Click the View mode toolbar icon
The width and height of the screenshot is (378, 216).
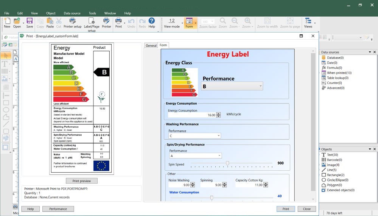click(x=172, y=23)
